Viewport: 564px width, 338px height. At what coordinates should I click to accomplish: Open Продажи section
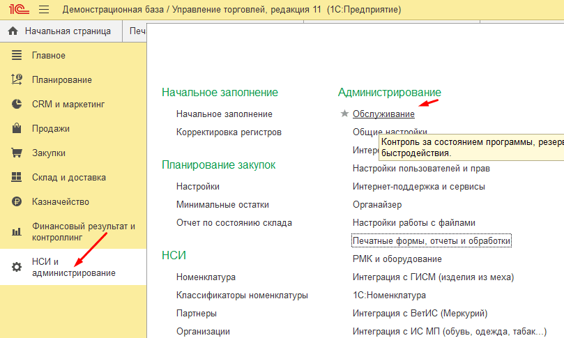73,129
